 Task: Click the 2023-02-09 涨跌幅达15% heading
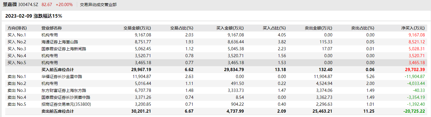[34, 16]
